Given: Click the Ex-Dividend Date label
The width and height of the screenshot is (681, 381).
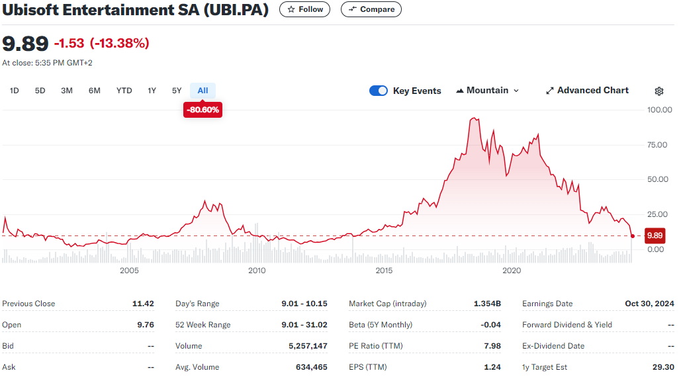Looking at the screenshot, I should [x=553, y=347].
